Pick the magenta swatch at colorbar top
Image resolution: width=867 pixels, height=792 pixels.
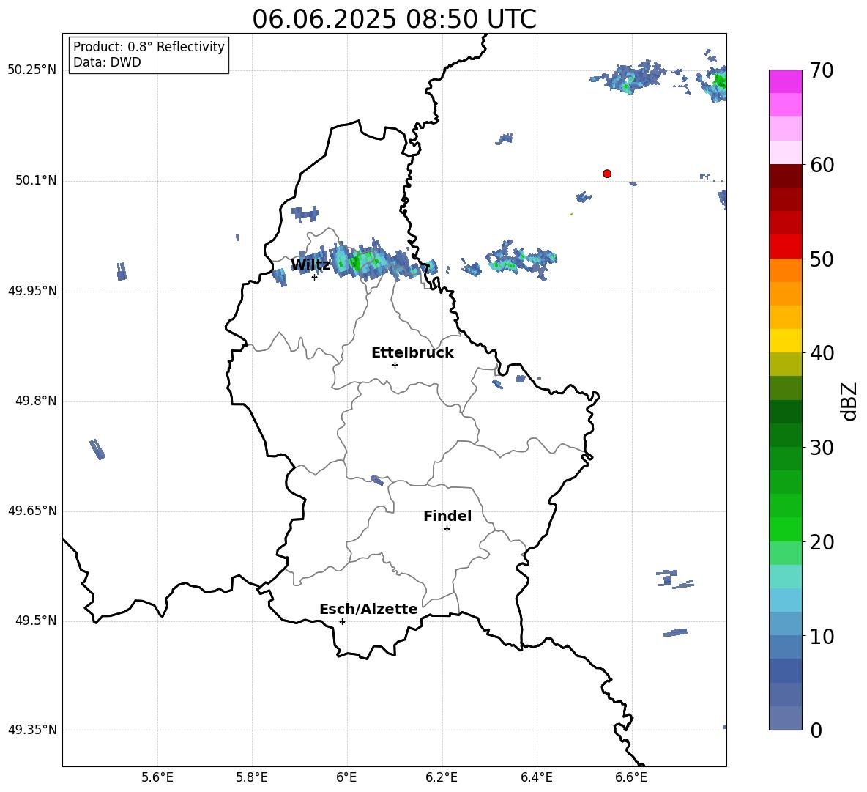(786, 81)
